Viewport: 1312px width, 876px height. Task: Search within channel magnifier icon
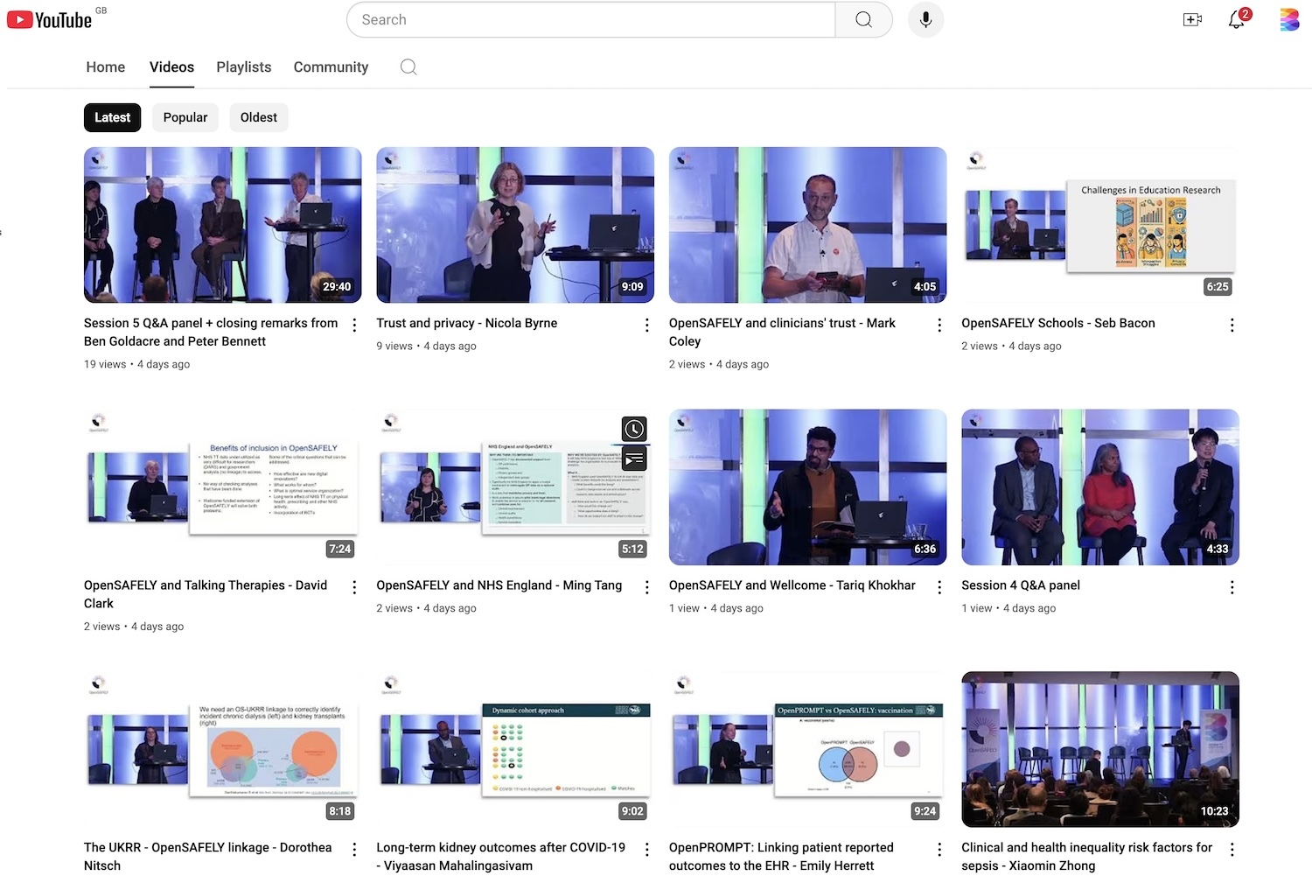pos(408,67)
